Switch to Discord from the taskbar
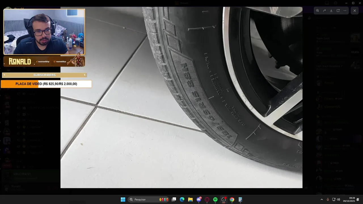This screenshot has width=363, height=204. [199, 199]
